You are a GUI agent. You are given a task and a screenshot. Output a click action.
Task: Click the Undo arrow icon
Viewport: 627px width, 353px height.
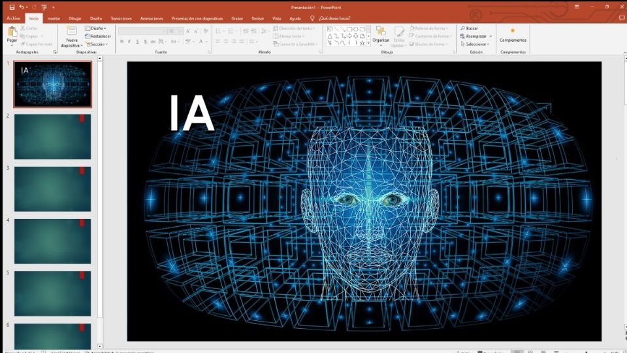coord(22,7)
